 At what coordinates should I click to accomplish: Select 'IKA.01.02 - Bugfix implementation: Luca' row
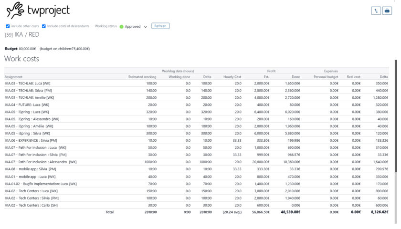click(196, 184)
